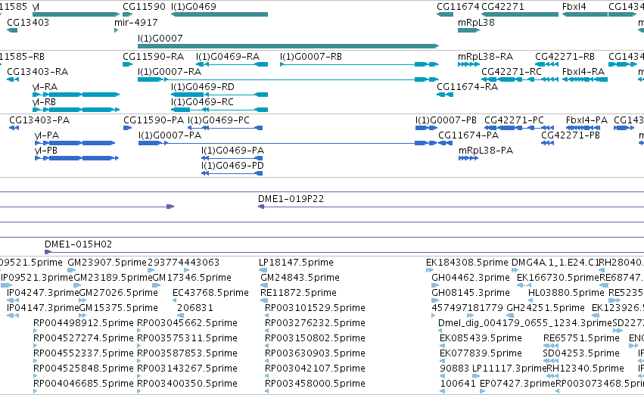644x395 pixels.
Task: Click transcript l(1)G0469-RD
Action: [203, 86]
